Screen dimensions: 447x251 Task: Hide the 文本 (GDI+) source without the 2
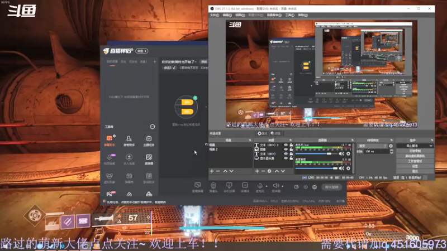pos(286,154)
